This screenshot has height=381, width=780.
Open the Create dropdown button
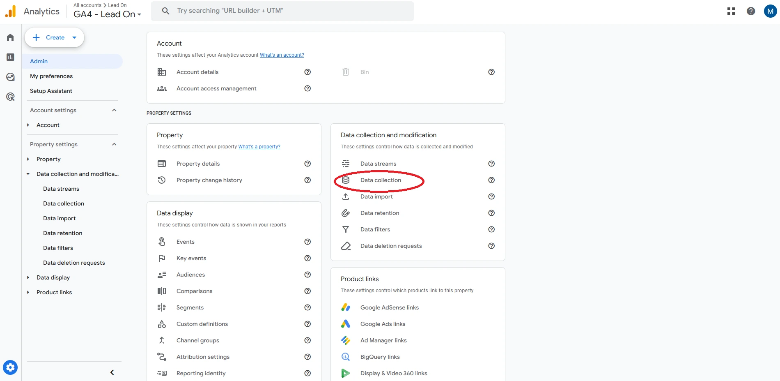tap(54, 37)
